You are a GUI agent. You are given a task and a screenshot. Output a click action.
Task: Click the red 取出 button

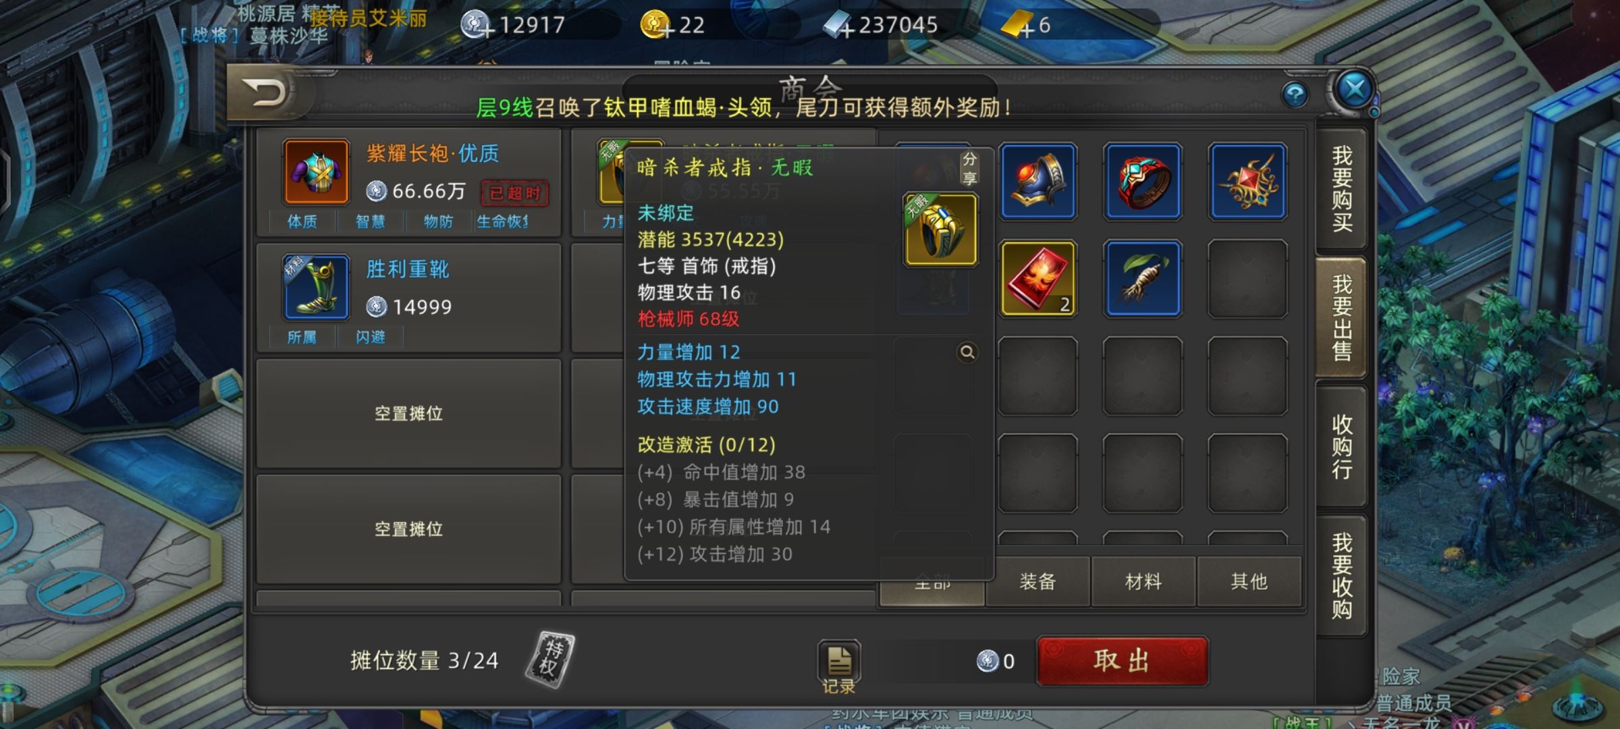1122,661
